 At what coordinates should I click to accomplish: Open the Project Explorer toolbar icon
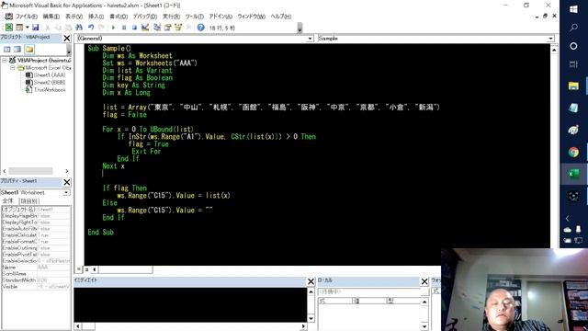pos(157,27)
